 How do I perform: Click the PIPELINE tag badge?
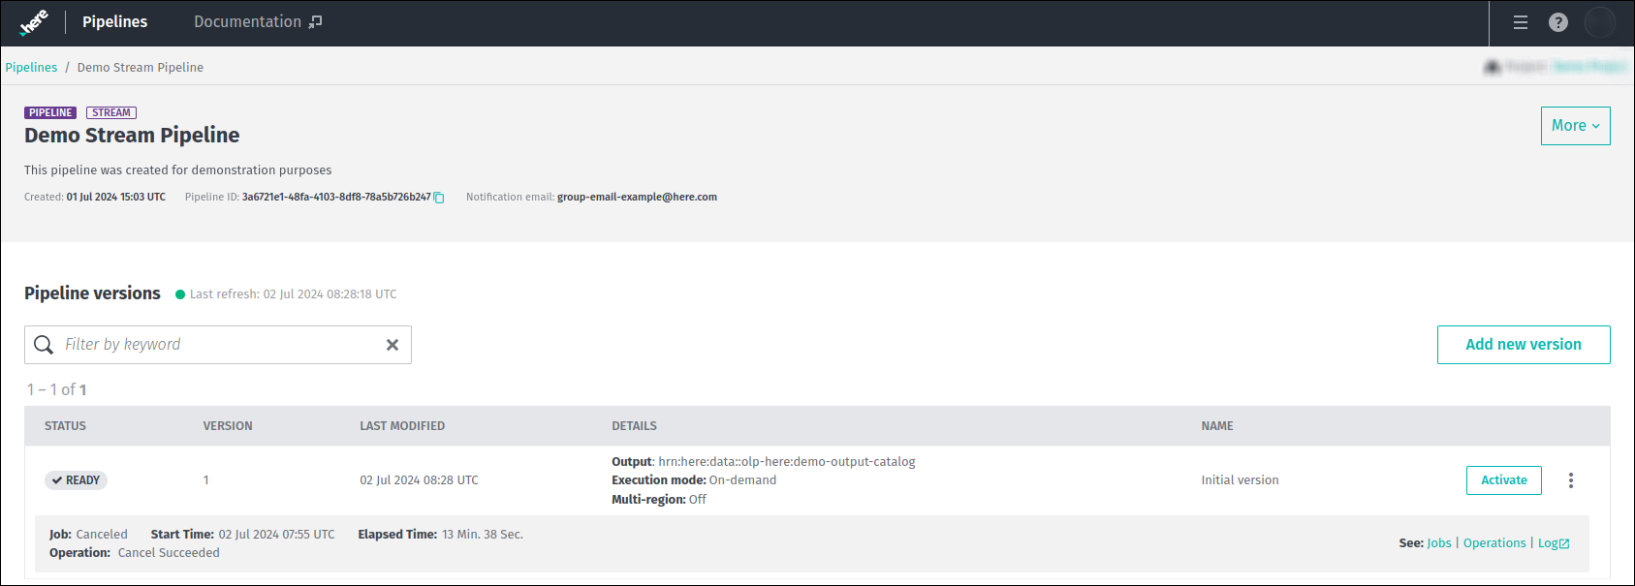(50, 113)
